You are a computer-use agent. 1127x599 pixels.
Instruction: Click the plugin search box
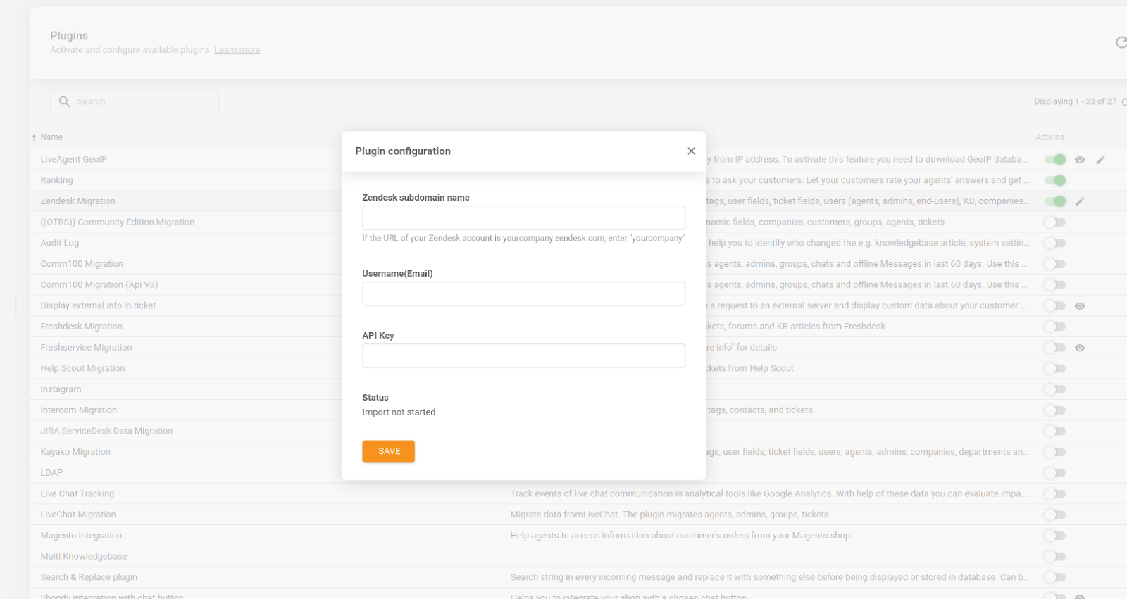click(x=135, y=101)
